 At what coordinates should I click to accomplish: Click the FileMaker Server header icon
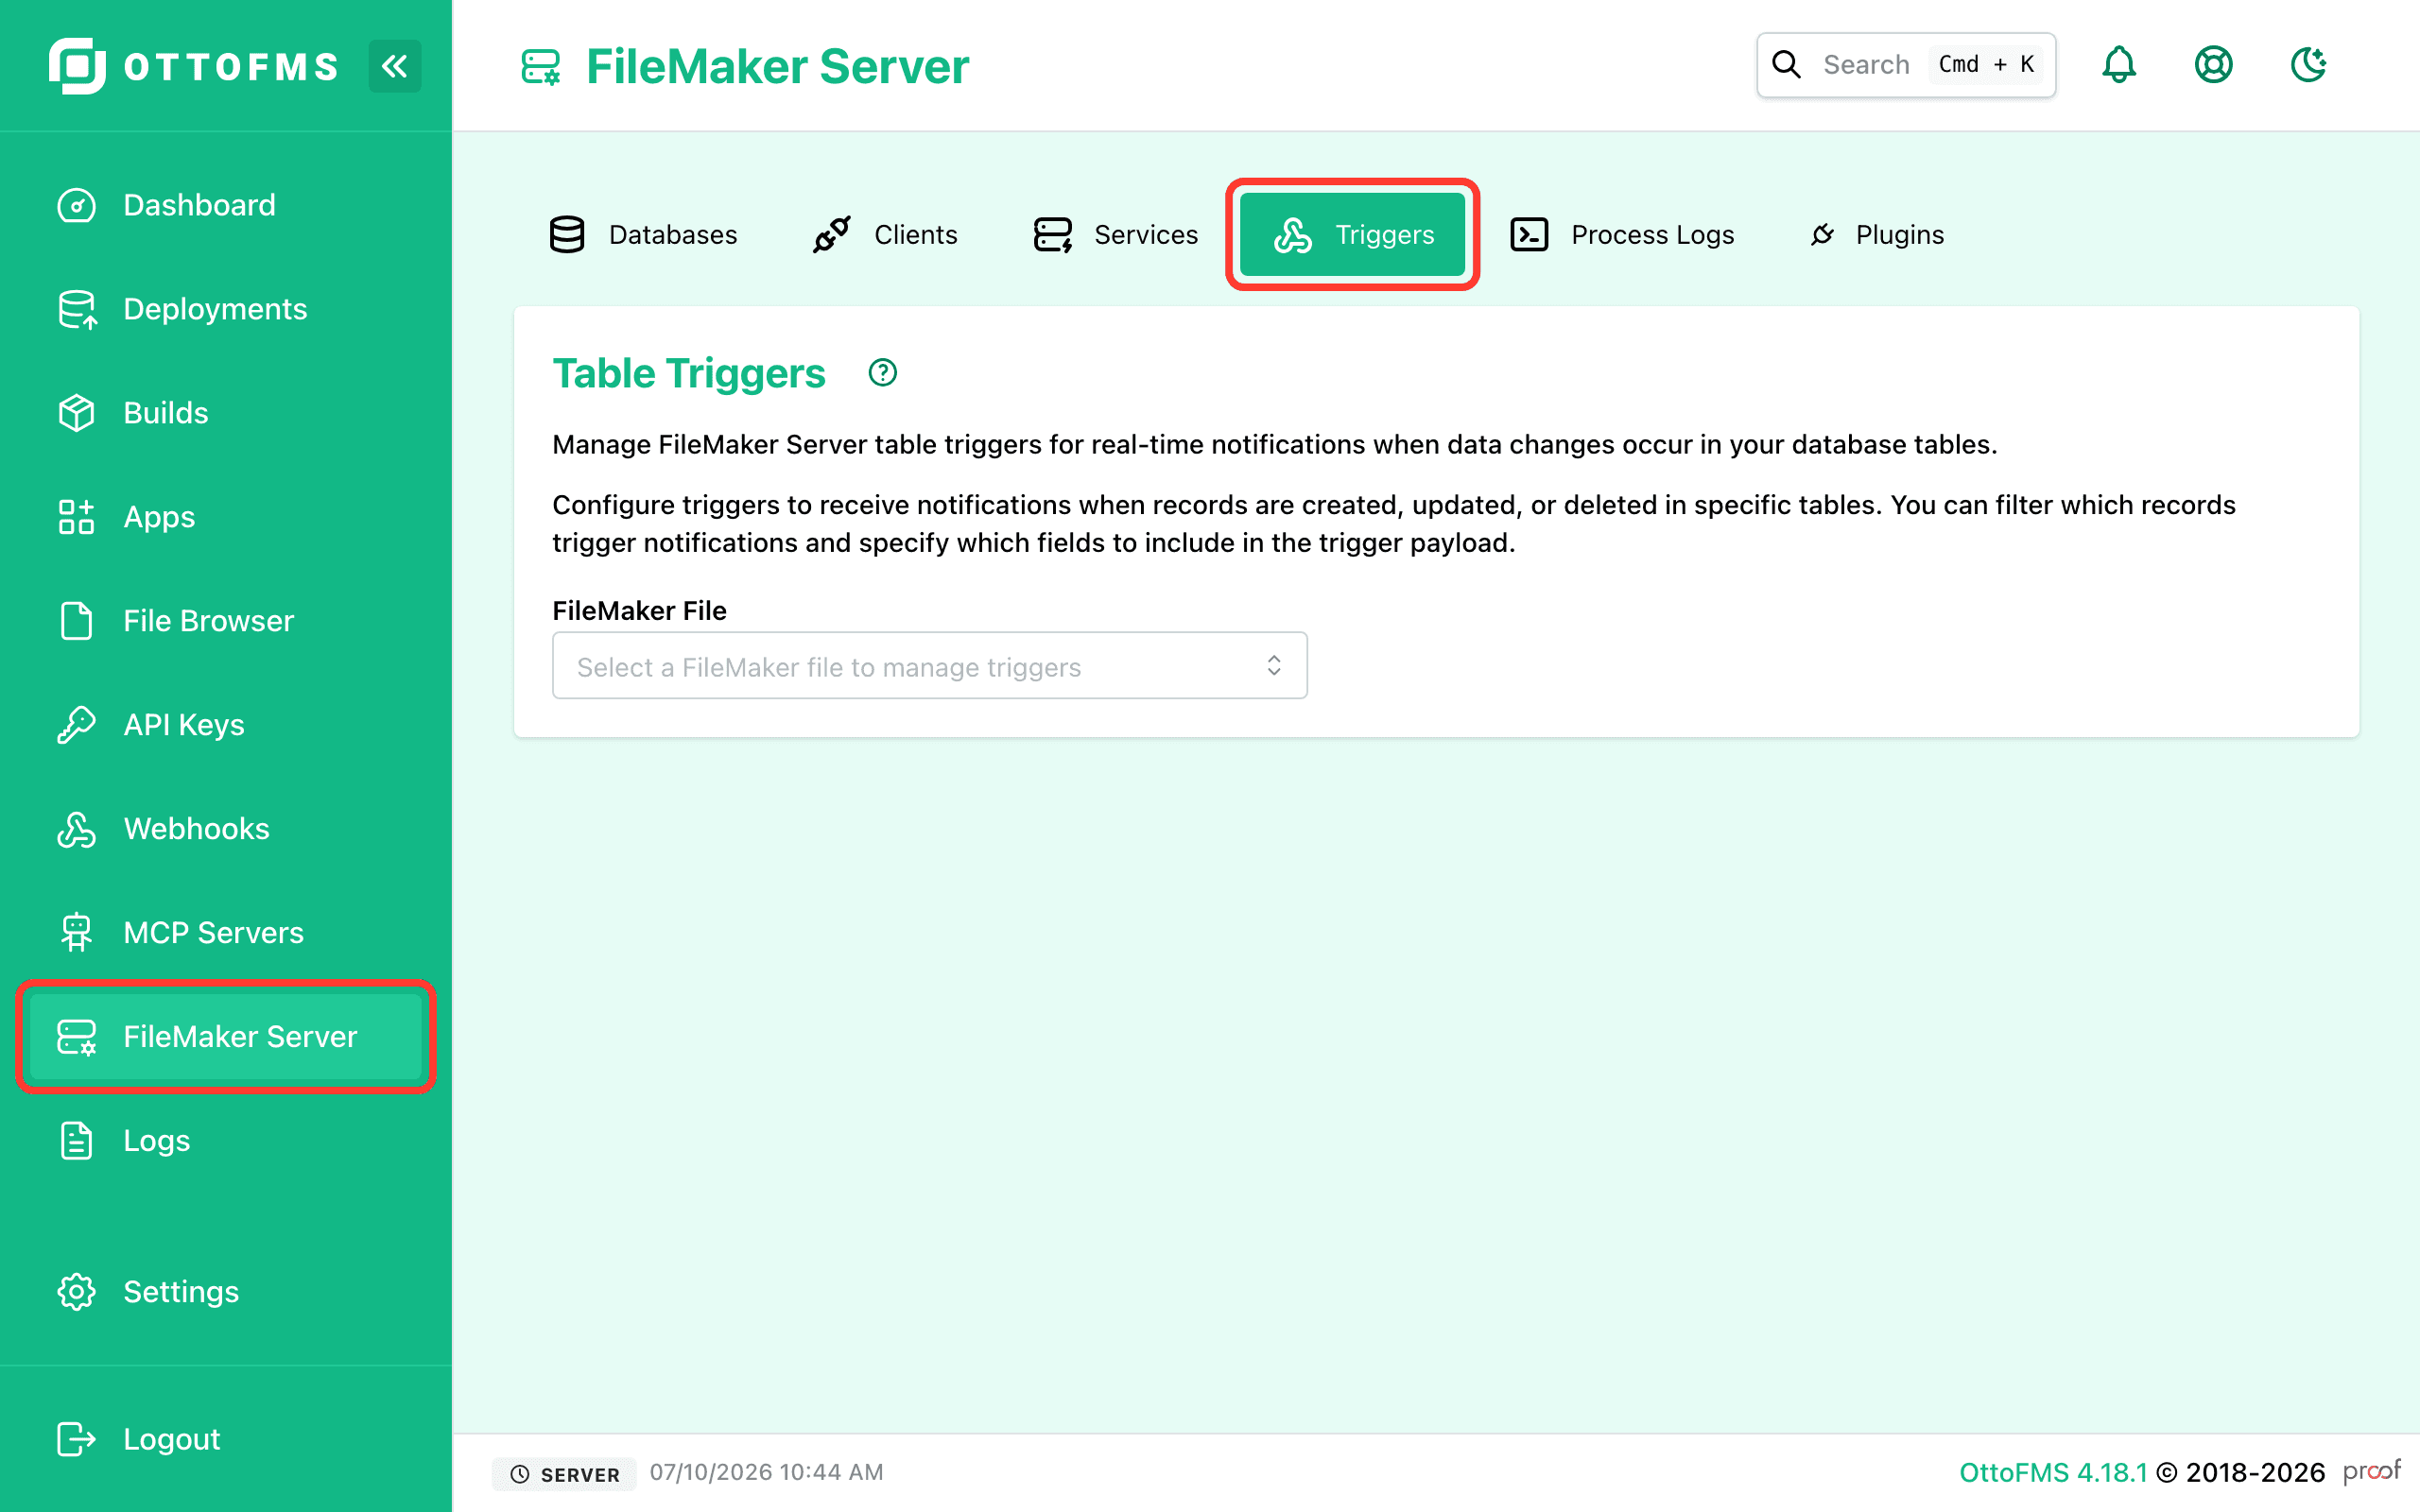click(x=541, y=67)
